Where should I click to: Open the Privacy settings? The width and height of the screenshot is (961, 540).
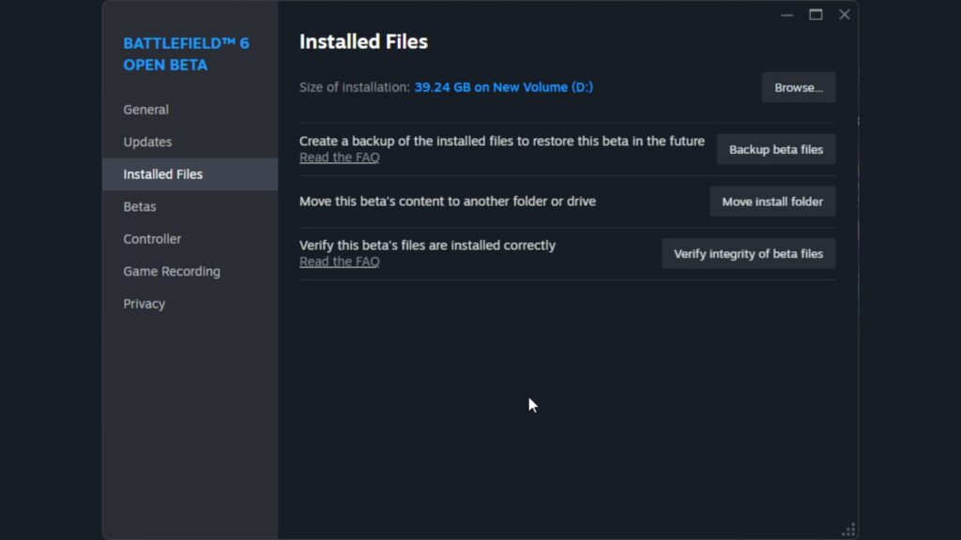[x=144, y=303]
